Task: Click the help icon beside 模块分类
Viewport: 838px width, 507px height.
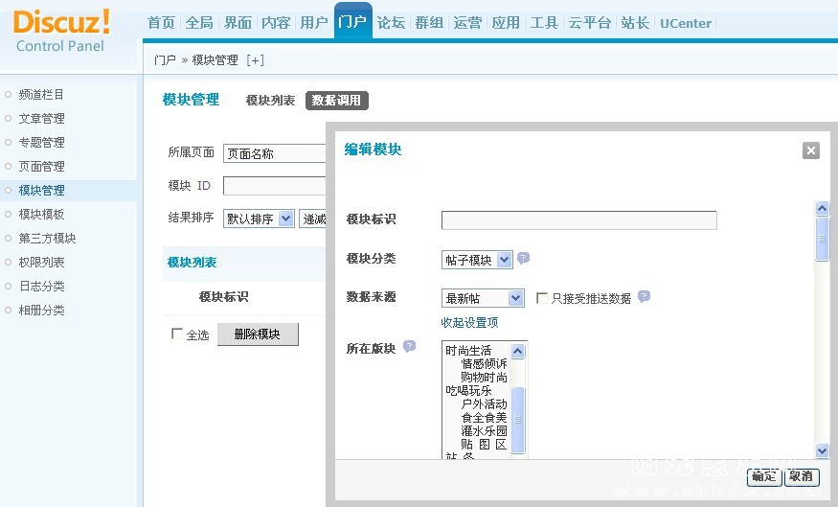Action: tap(523, 259)
